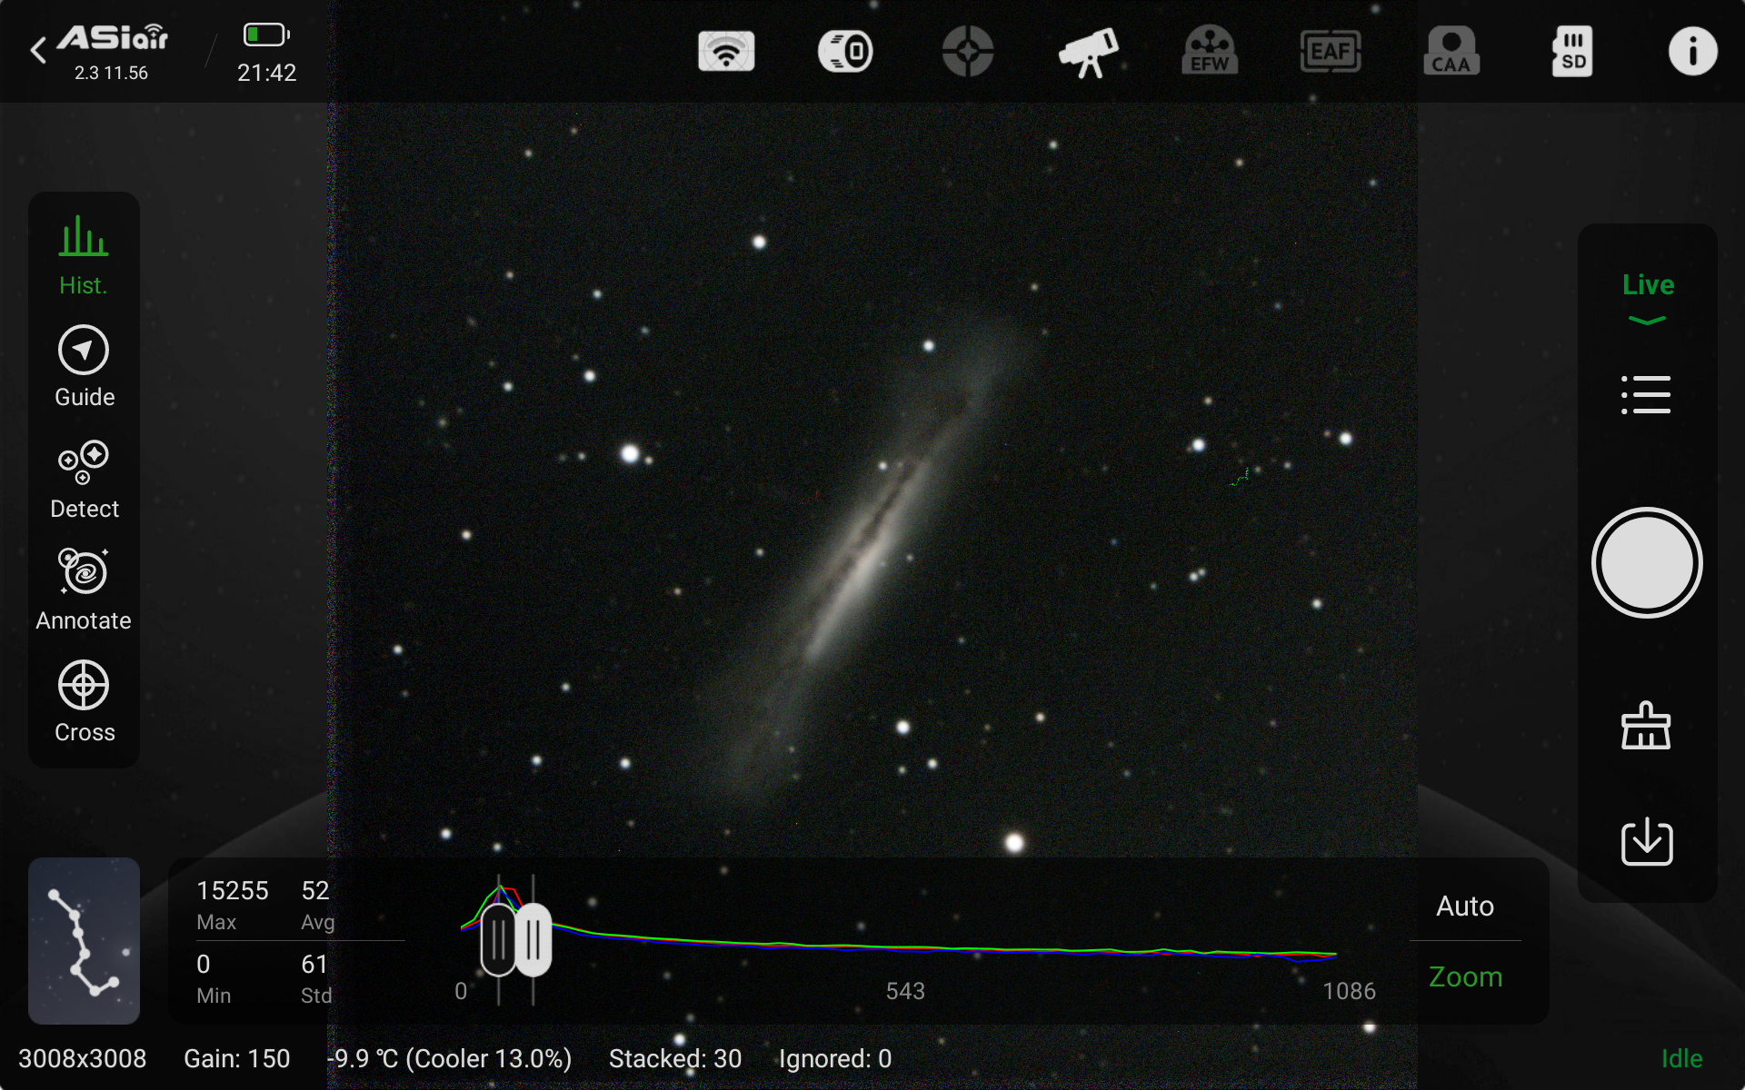The height and width of the screenshot is (1090, 1745).
Task: Click the 3008x3008 resolution text
Action: click(82, 1058)
